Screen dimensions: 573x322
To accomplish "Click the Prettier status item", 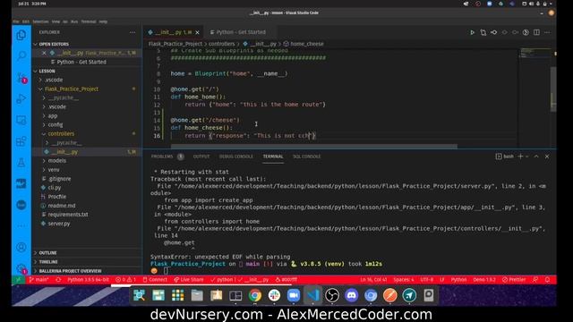I will point(514,280).
